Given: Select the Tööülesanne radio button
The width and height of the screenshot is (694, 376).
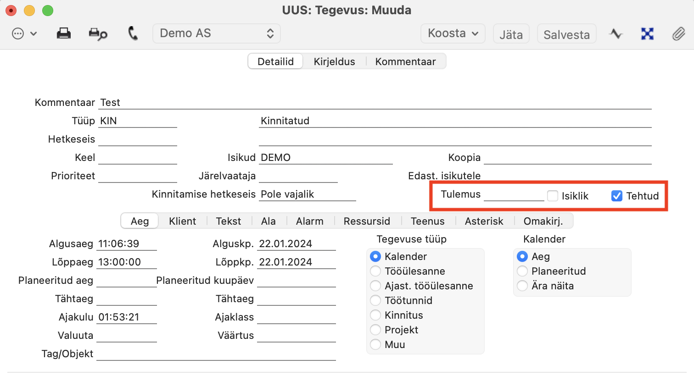Looking at the screenshot, I should (x=375, y=271).
